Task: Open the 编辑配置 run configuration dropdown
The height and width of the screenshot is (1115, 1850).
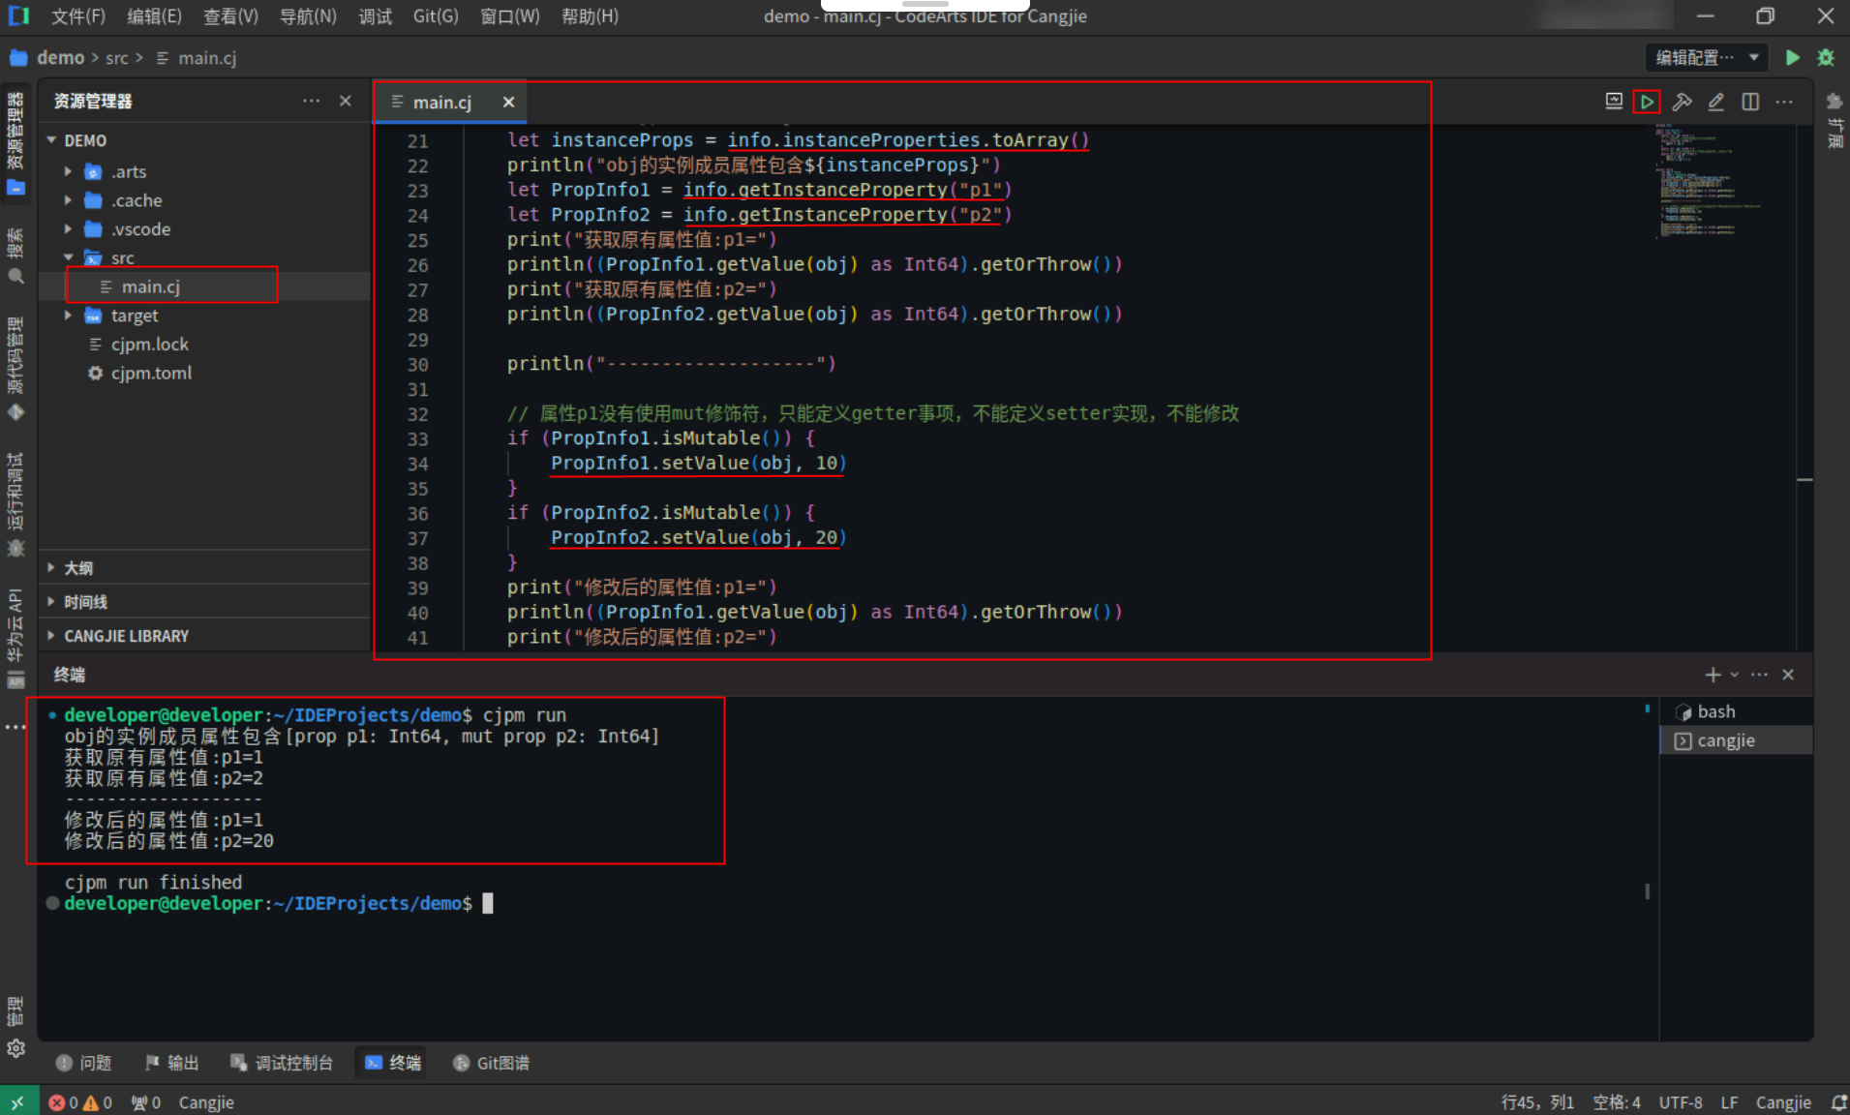Action: [1707, 58]
